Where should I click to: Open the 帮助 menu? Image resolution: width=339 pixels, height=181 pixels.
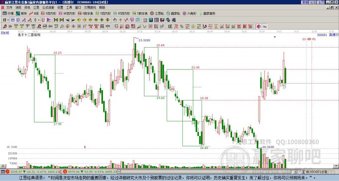pos(102,8)
